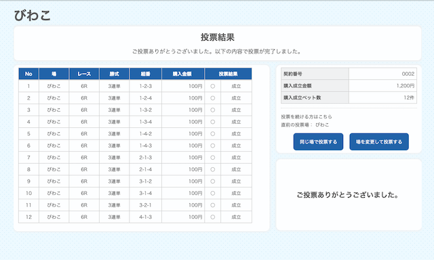Viewport: 434px width, 260px height.
Task: Click the No column header
Action: tap(28, 74)
